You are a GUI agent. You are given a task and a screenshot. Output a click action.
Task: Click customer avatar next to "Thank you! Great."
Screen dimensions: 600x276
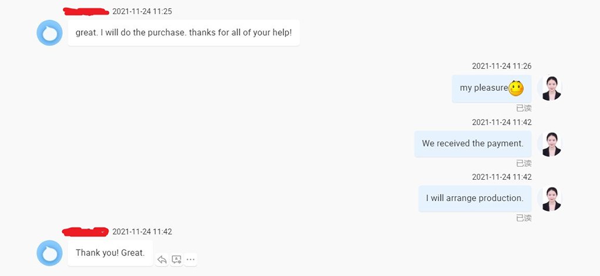tap(49, 253)
